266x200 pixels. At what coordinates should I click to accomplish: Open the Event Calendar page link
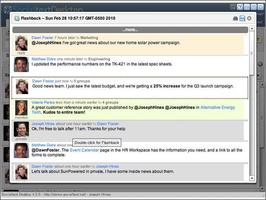tap(84, 150)
